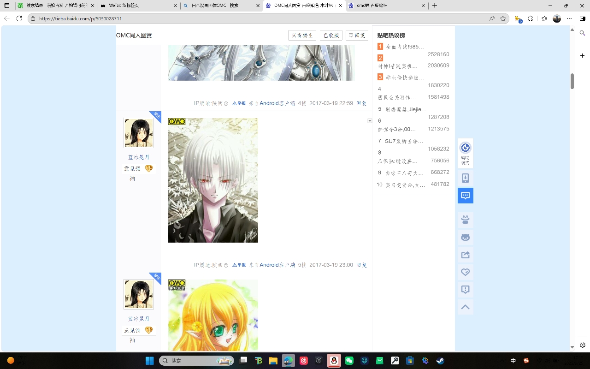The height and width of the screenshot is (369, 590).
Task: Click the 回复 reply button in thread header
Action: tap(357, 36)
